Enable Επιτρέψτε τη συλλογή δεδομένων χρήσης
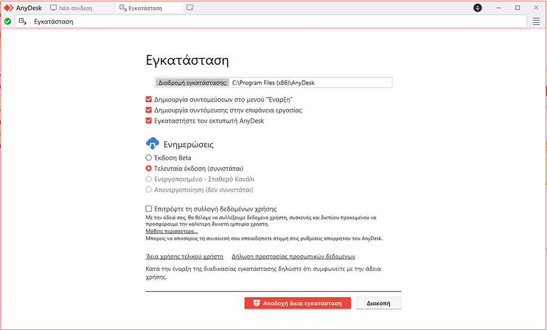The height and width of the screenshot is (330, 547). point(149,209)
